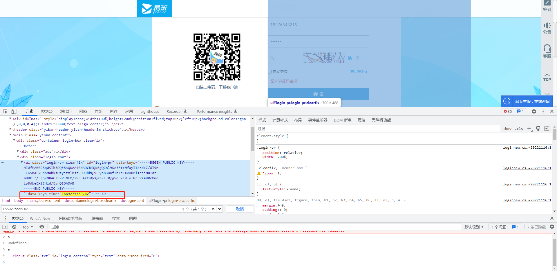Open the announcements (公告) speaker icon
The width and height of the screenshot is (557, 271).
click(547, 28)
